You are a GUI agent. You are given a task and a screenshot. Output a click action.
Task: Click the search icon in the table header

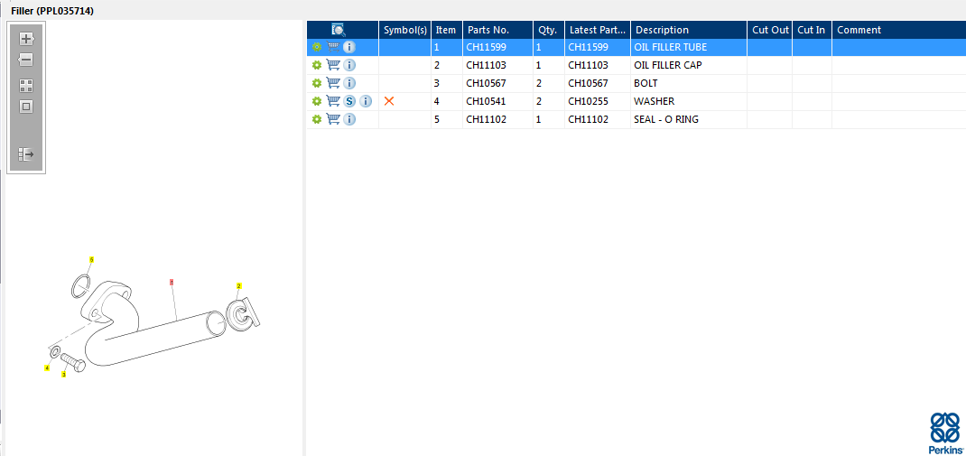pyautogui.click(x=339, y=30)
